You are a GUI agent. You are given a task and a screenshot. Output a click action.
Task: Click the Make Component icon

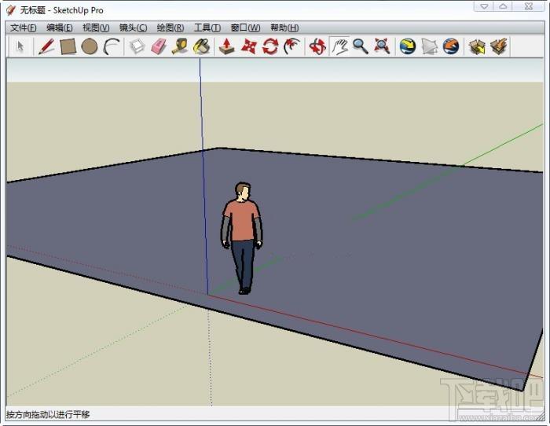137,46
